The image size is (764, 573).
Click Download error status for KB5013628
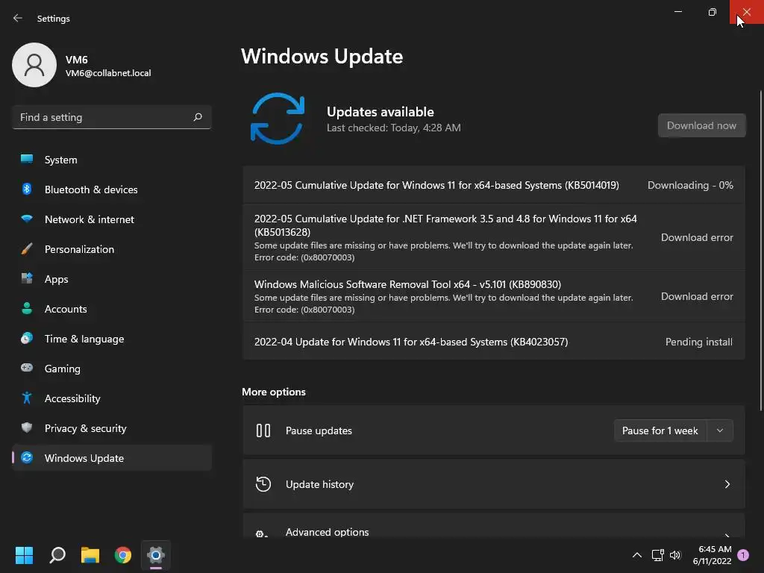pos(697,237)
